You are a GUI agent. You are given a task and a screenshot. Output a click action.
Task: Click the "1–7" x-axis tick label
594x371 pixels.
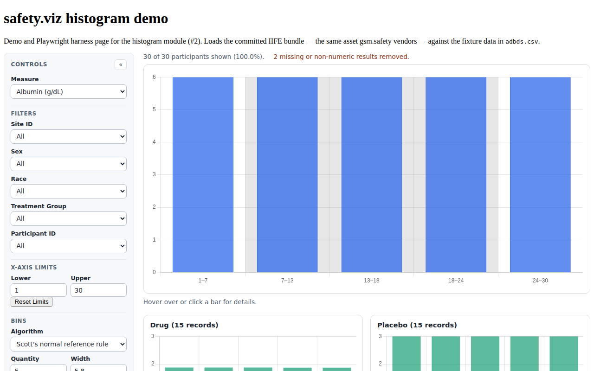(x=203, y=281)
